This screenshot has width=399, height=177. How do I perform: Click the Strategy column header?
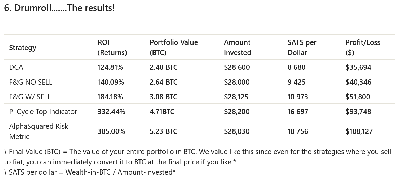[x=23, y=48]
